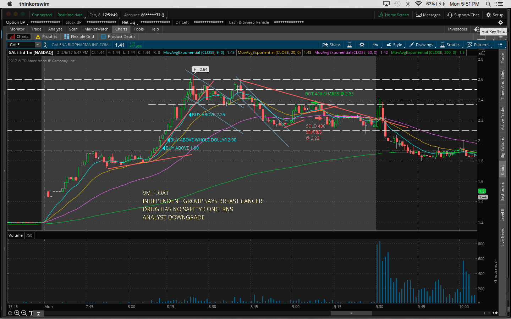Switch to the MarketWatch tab
The height and width of the screenshot is (319, 511).
click(96, 29)
